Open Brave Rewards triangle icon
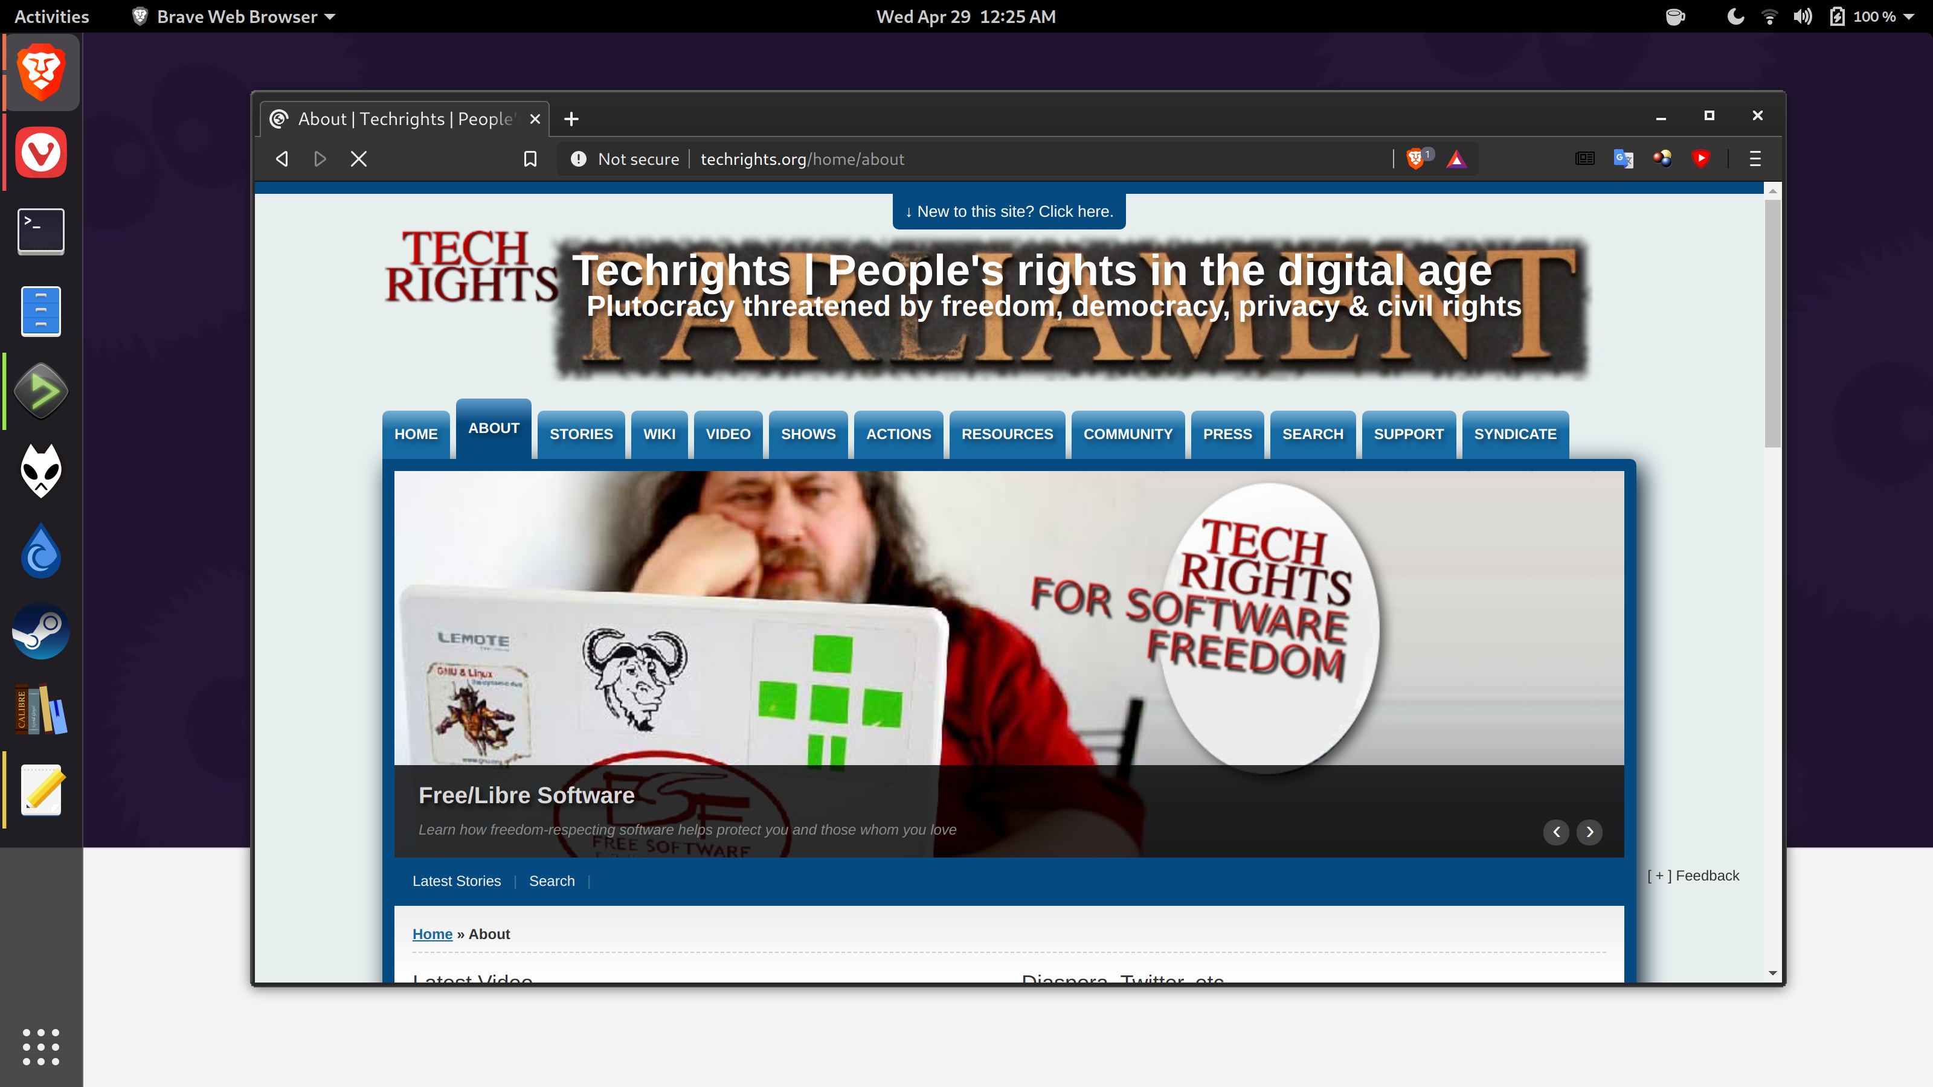1933x1087 pixels. [x=1456, y=159]
